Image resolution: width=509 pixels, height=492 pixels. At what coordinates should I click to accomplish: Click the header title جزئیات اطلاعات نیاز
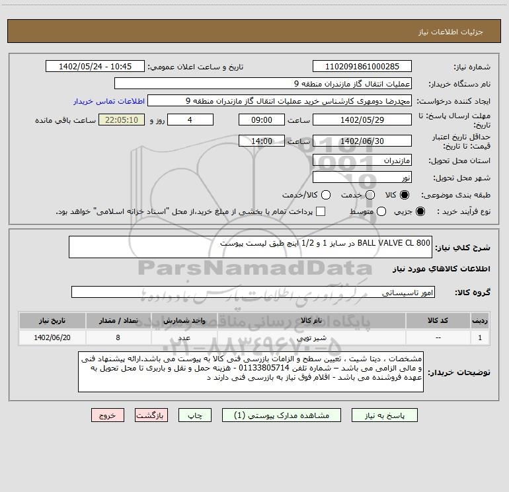coord(450,32)
